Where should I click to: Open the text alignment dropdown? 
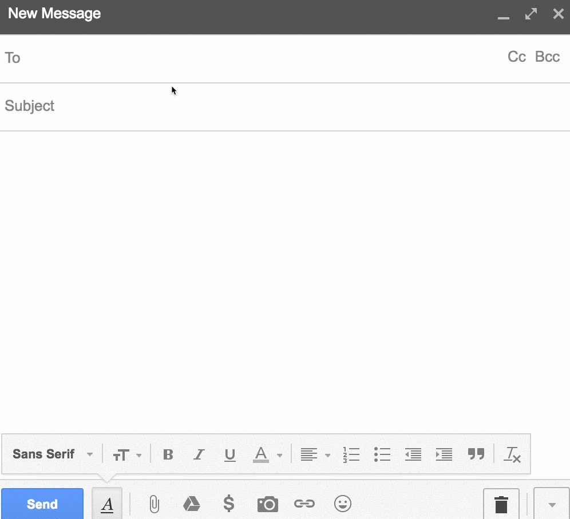pyautogui.click(x=315, y=454)
